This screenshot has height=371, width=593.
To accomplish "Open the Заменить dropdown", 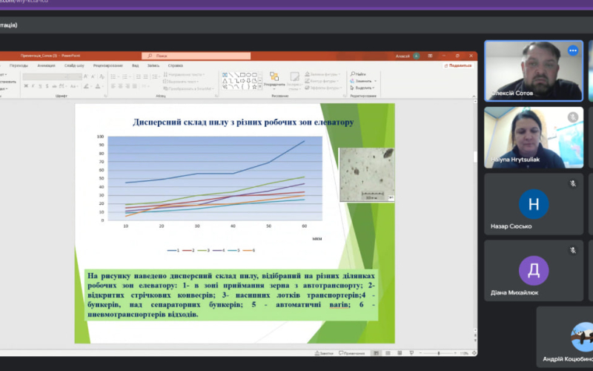I will coord(363,81).
